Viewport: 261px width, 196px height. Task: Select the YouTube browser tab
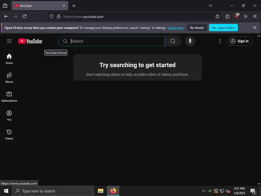click(x=40, y=6)
